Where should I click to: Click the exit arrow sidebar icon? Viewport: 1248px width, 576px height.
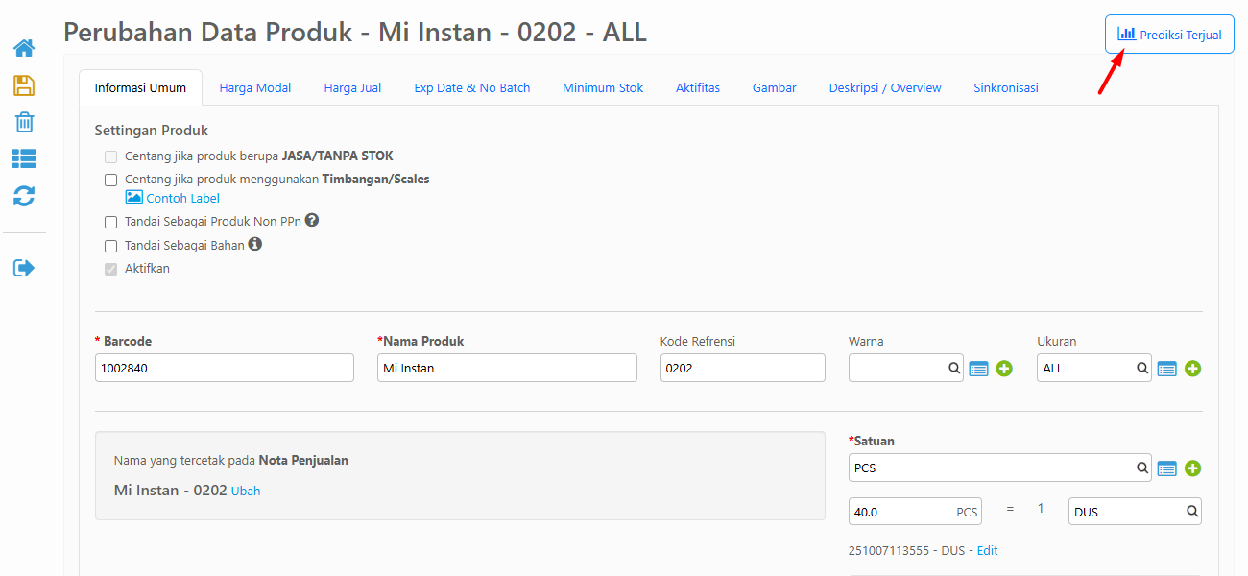[24, 268]
